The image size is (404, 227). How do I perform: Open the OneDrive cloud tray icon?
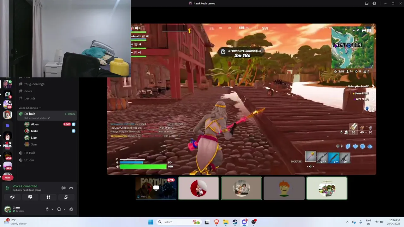click(354, 222)
